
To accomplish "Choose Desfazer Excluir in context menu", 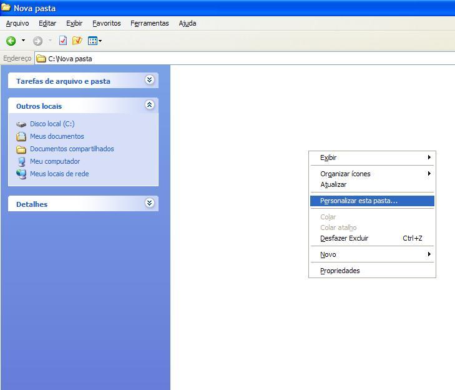I will click(x=372, y=238).
